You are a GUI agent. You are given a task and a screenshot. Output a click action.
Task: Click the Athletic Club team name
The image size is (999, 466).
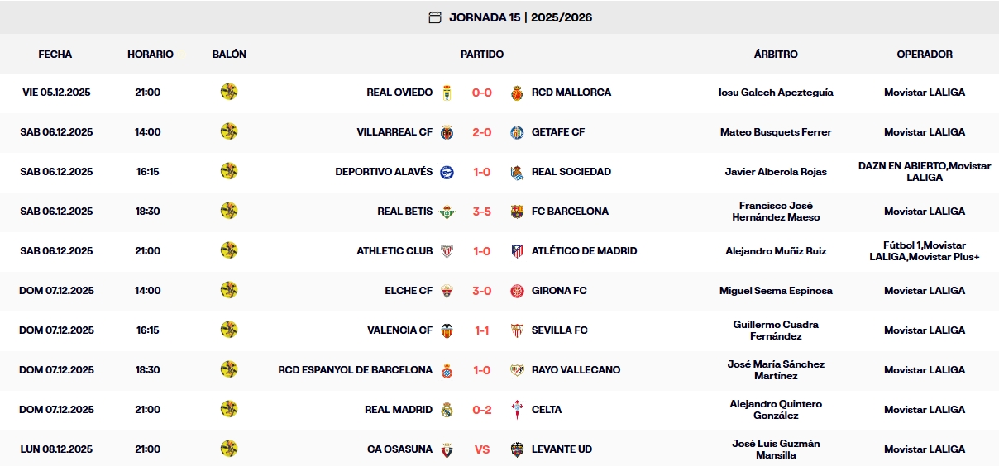coord(394,251)
